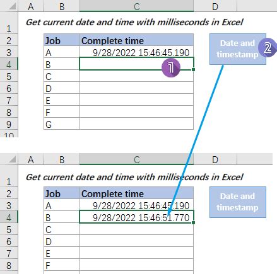Click the title text in upper sheet
This screenshot has height=274, width=277.
point(134,22)
